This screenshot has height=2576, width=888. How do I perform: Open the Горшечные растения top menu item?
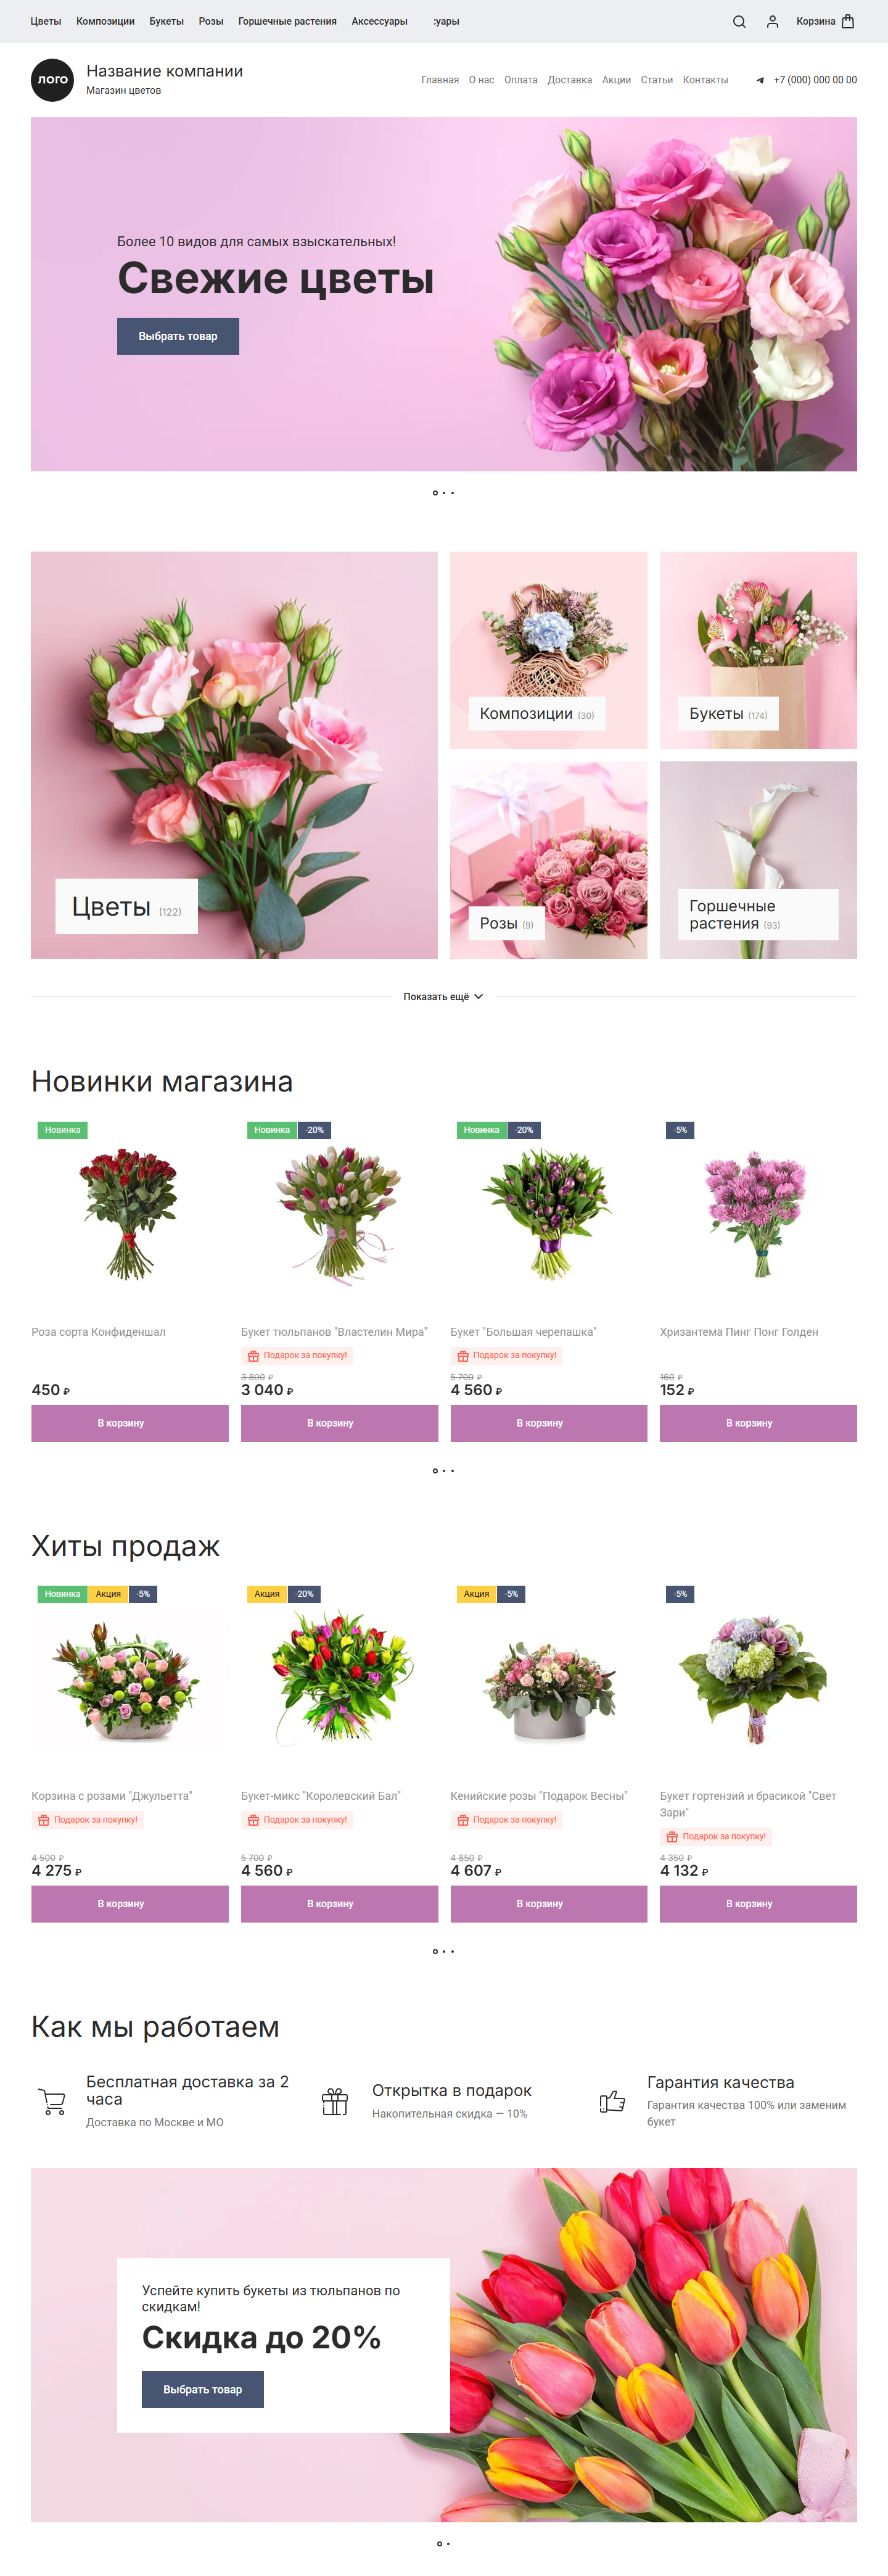(287, 21)
